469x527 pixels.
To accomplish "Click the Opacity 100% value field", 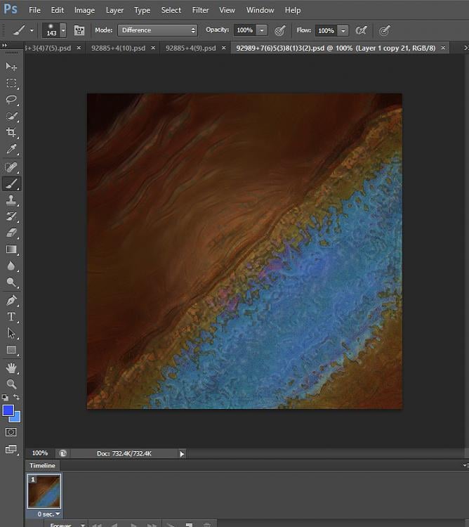I will point(245,30).
